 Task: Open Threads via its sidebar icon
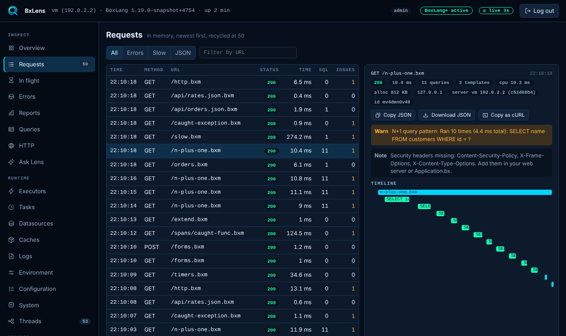point(11,321)
